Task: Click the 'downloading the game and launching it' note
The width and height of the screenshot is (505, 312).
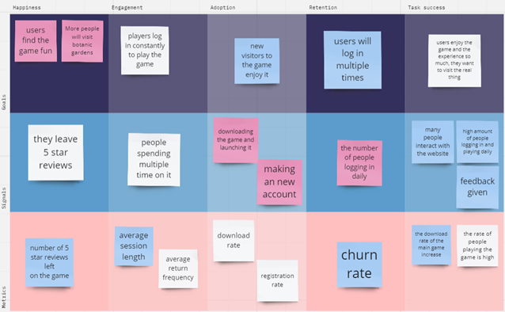Action: pyautogui.click(x=235, y=140)
